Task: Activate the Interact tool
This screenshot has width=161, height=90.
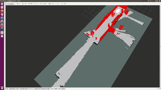Action: pos(18,4)
